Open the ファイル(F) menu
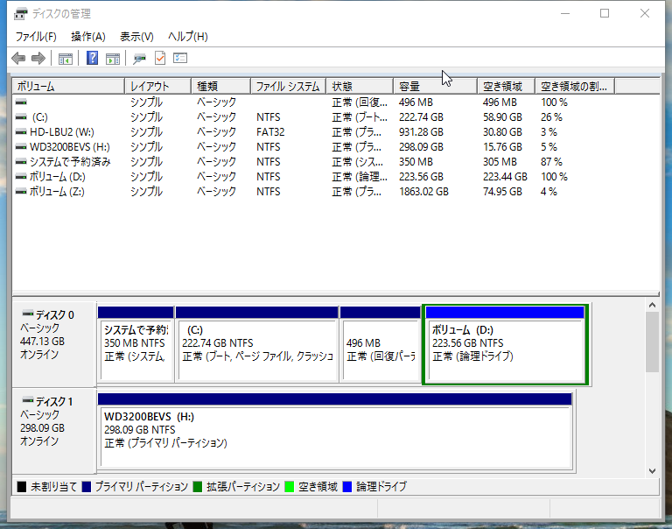Viewport: 672px width, 529px height. [36, 37]
